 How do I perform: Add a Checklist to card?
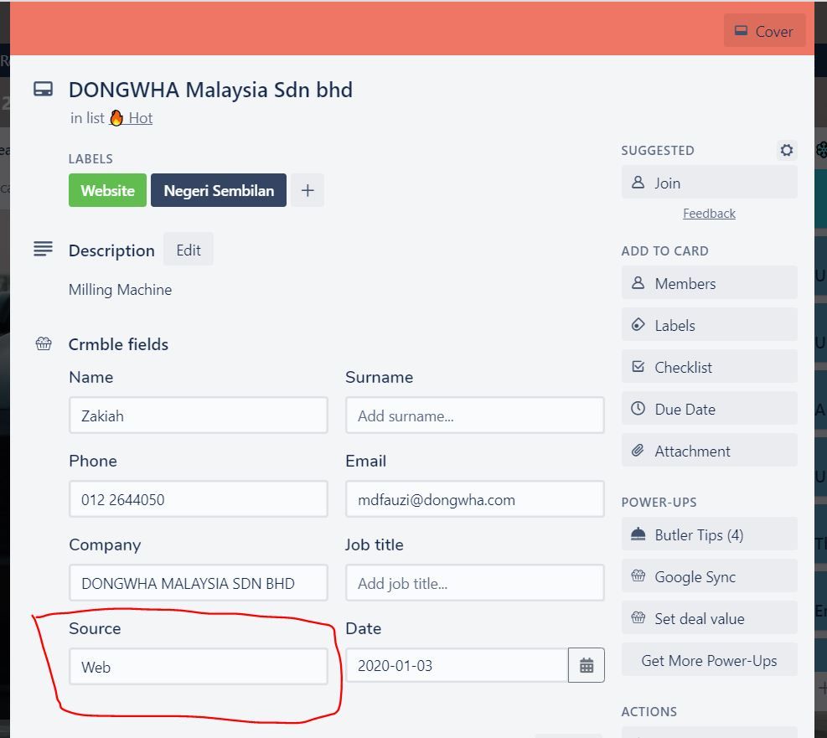pyautogui.click(x=710, y=367)
